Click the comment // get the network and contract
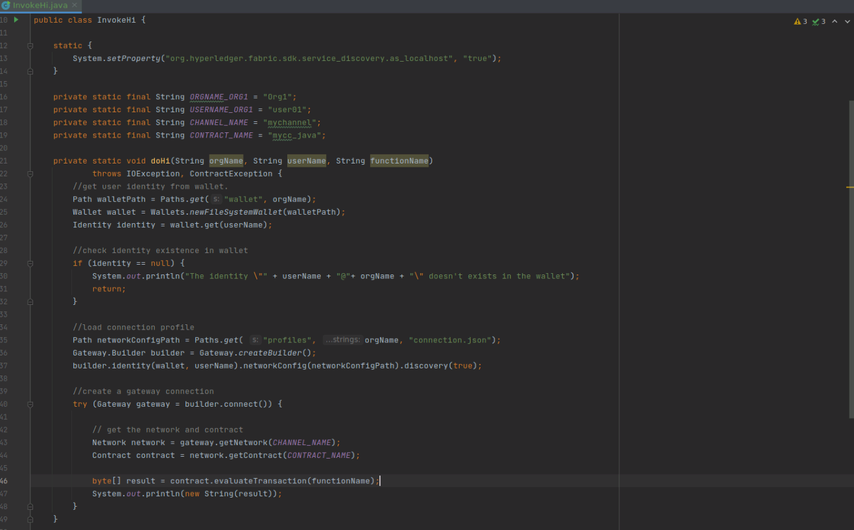 (x=167, y=430)
